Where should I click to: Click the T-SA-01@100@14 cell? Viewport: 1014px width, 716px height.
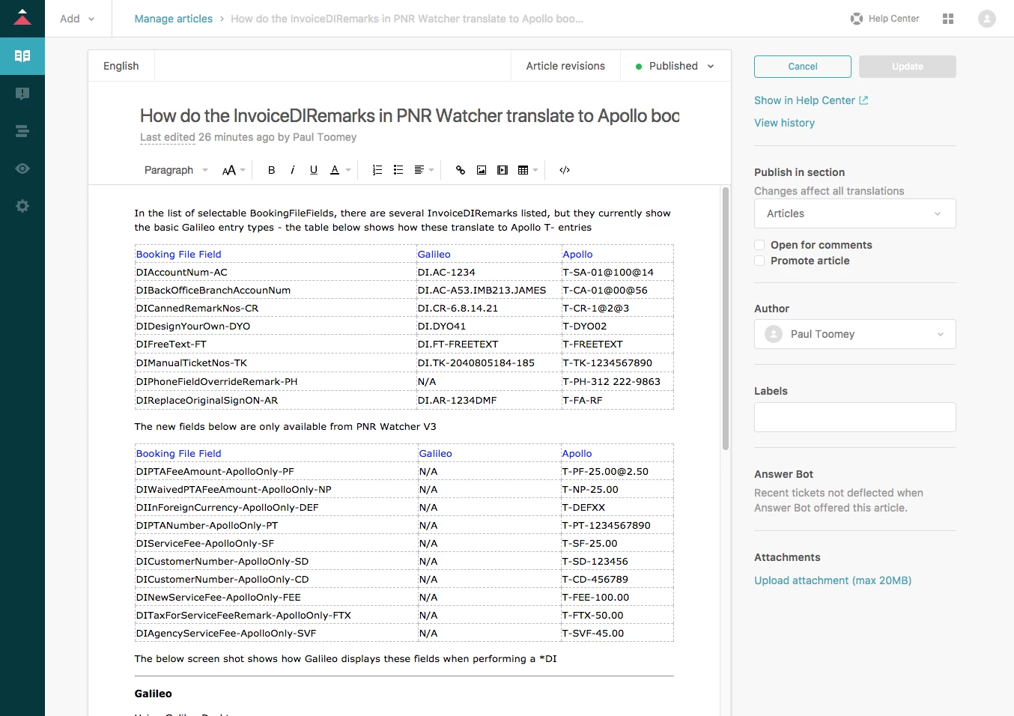click(618, 273)
